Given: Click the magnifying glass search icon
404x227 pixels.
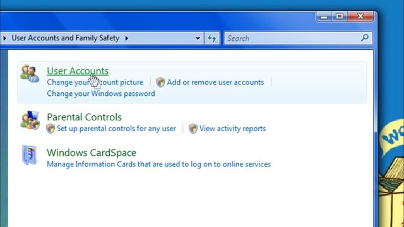Looking at the screenshot, I should pos(365,38).
